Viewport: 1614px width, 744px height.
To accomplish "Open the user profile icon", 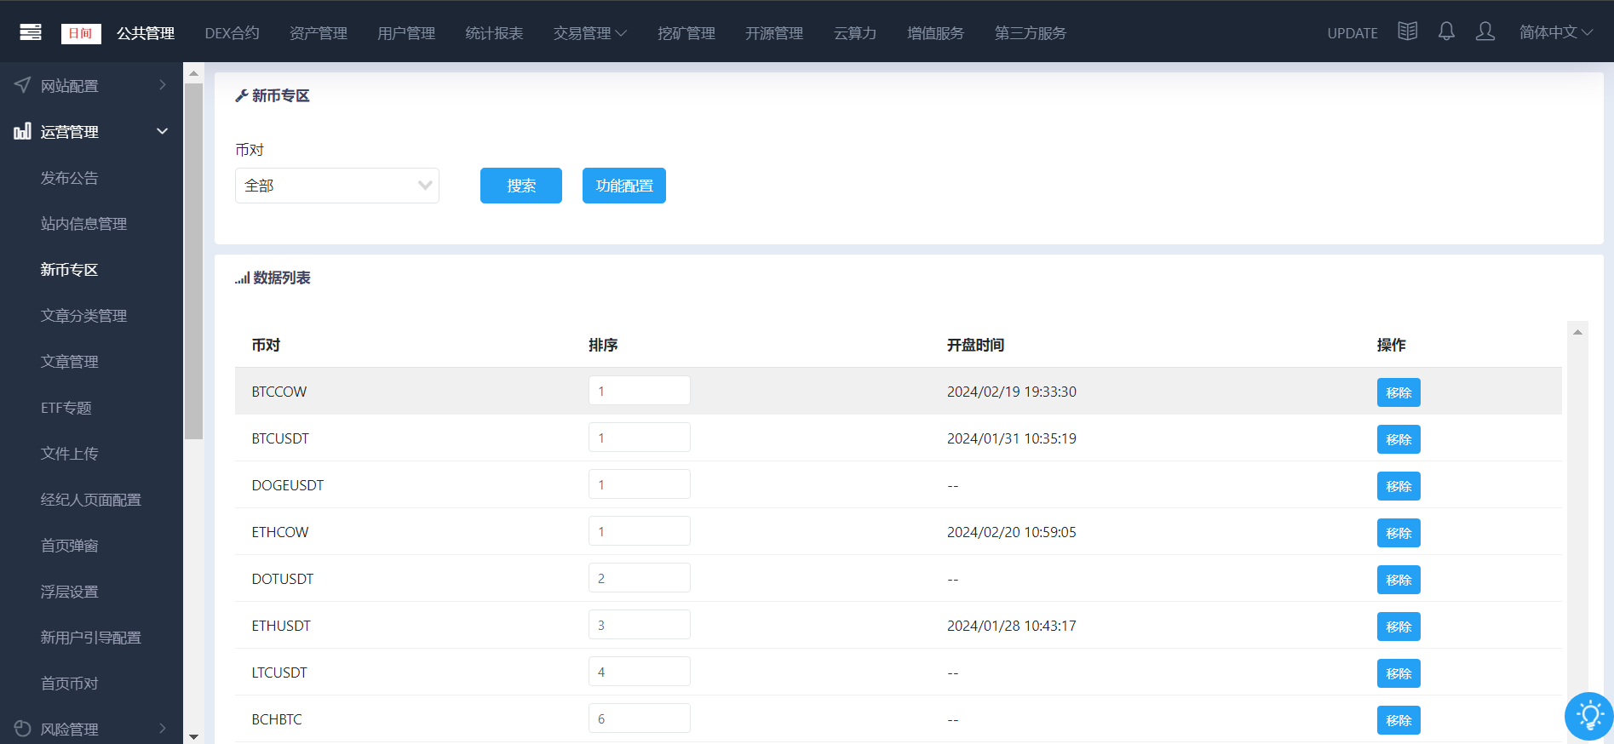I will 1485,31.
